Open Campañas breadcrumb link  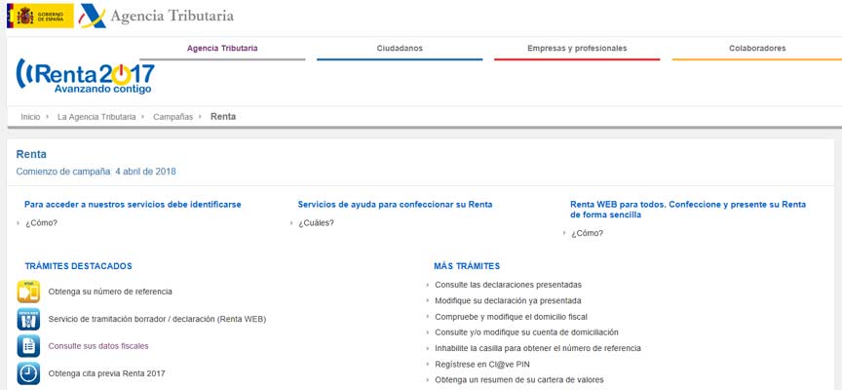pyautogui.click(x=172, y=117)
